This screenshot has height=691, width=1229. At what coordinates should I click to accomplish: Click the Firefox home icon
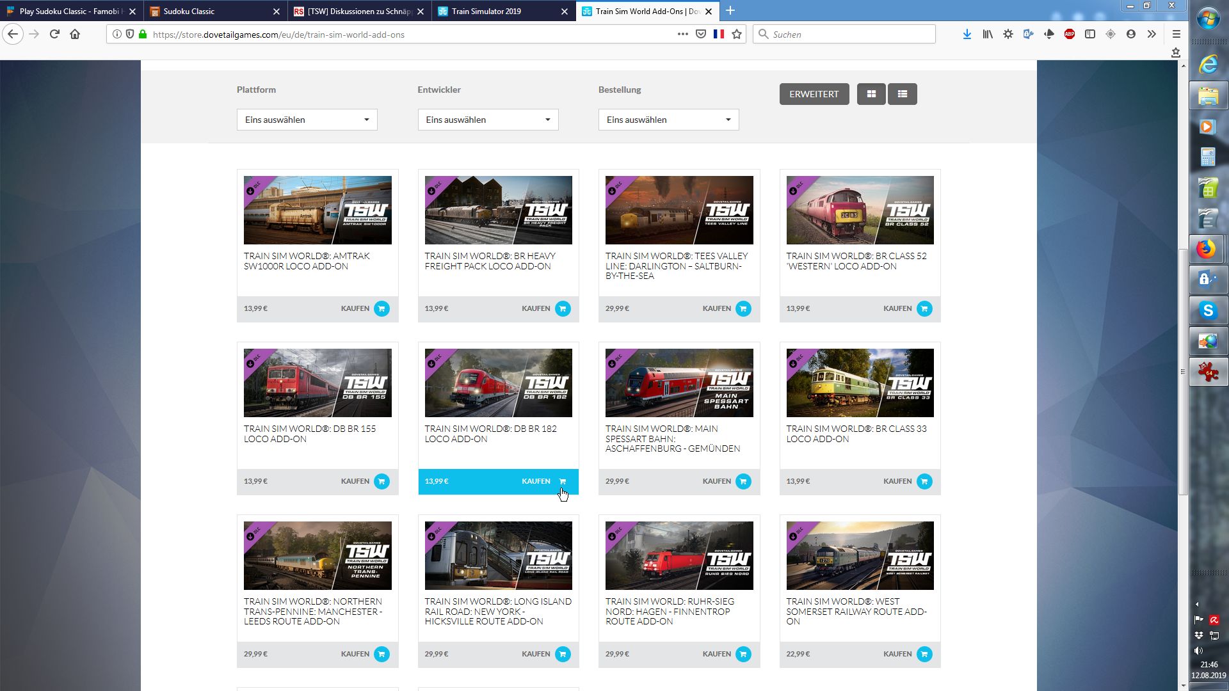tap(75, 35)
